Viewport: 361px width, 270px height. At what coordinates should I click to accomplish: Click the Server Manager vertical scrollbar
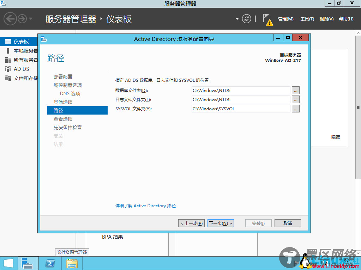point(358,108)
